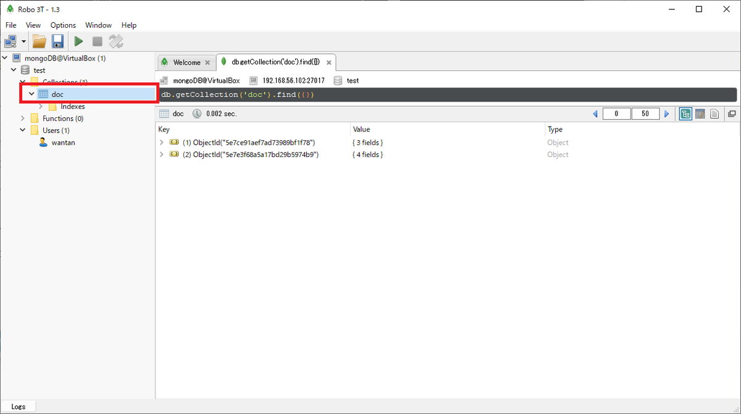This screenshot has height=414, width=741.
Task: Collapse the Users (1) folder
Action: (23, 130)
